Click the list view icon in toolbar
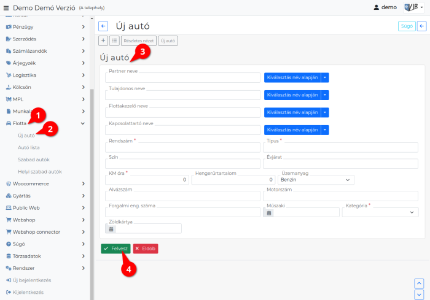The width and height of the screenshot is (430, 300). pyautogui.click(x=114, y=40)
